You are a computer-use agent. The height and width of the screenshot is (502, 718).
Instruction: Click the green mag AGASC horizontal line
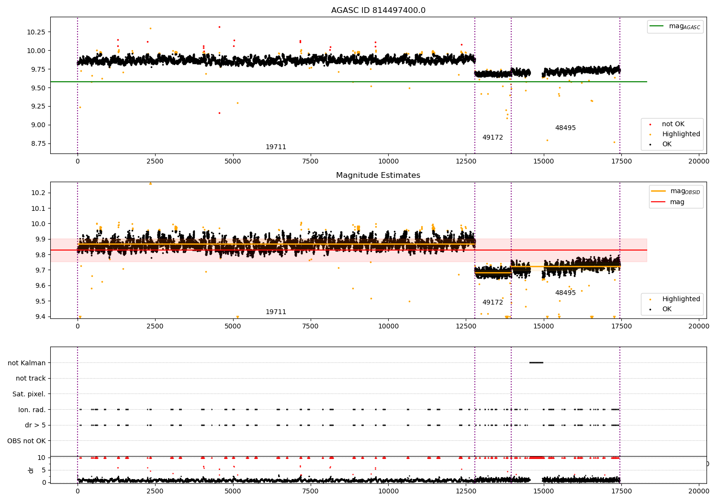coord(348,82)
